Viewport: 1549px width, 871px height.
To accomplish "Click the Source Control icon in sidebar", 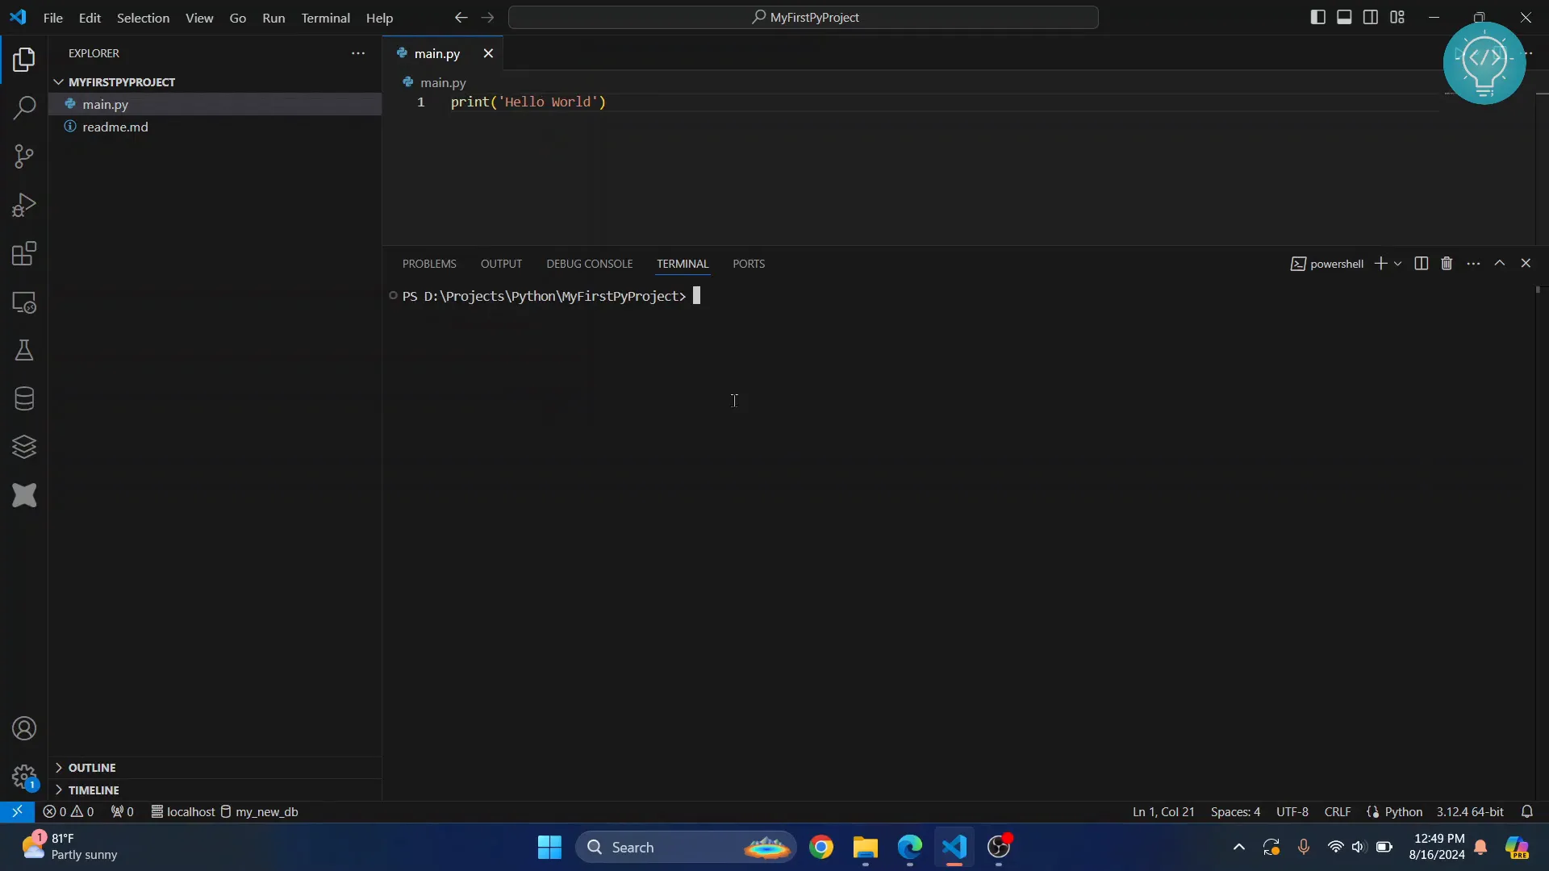I will coord(23,156).
